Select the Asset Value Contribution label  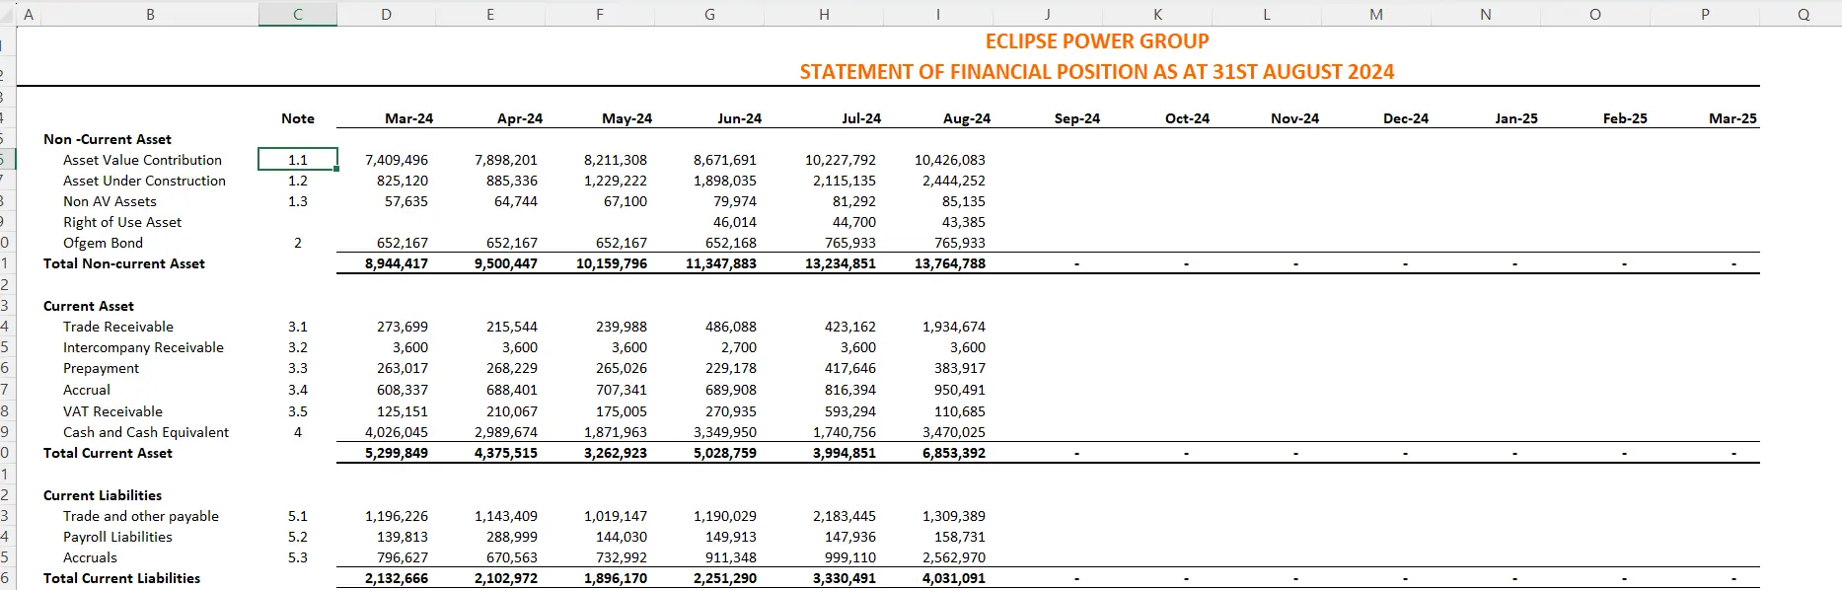tap(142, 160)
